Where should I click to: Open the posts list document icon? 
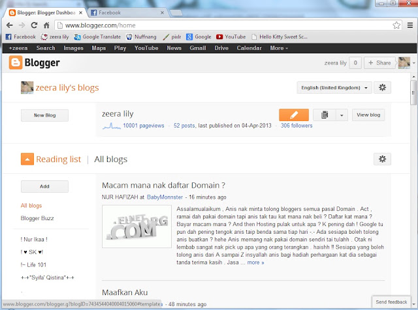coord(325,115)
